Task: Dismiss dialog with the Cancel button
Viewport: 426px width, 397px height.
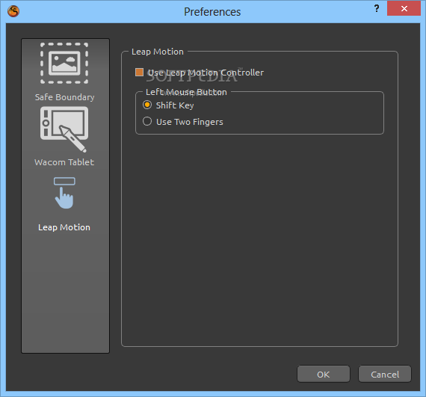Action: (385, 374)
